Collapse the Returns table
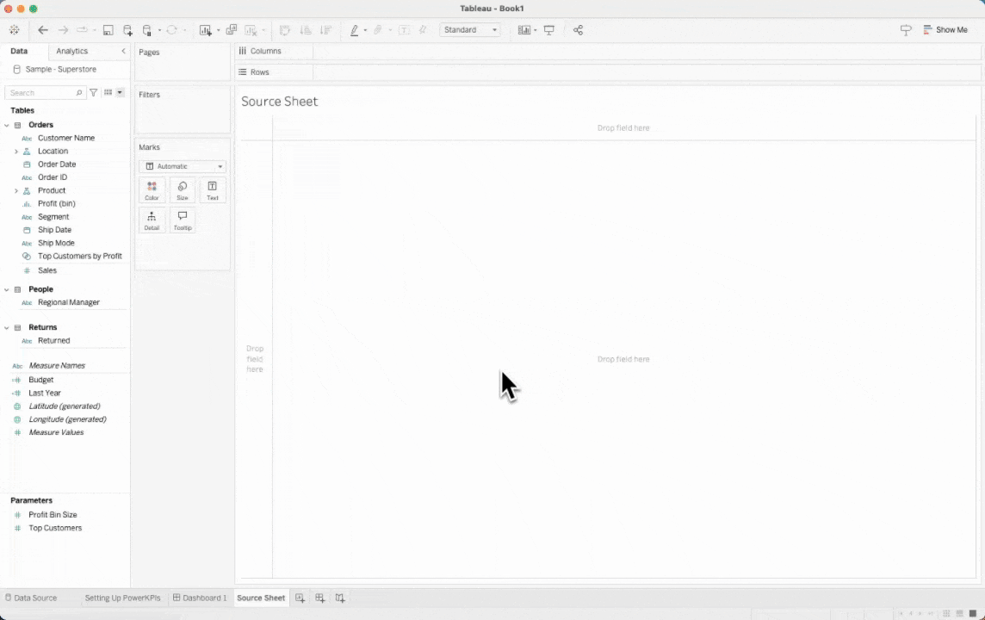The width and height of the screenshot is (985, 620). coord(7,327)
